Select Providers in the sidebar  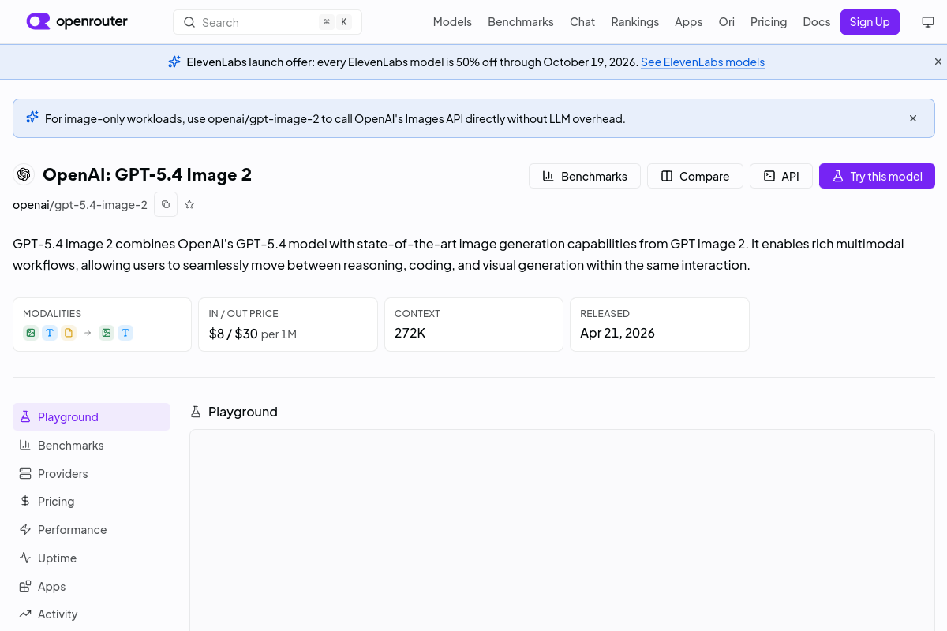pos(92,473)
